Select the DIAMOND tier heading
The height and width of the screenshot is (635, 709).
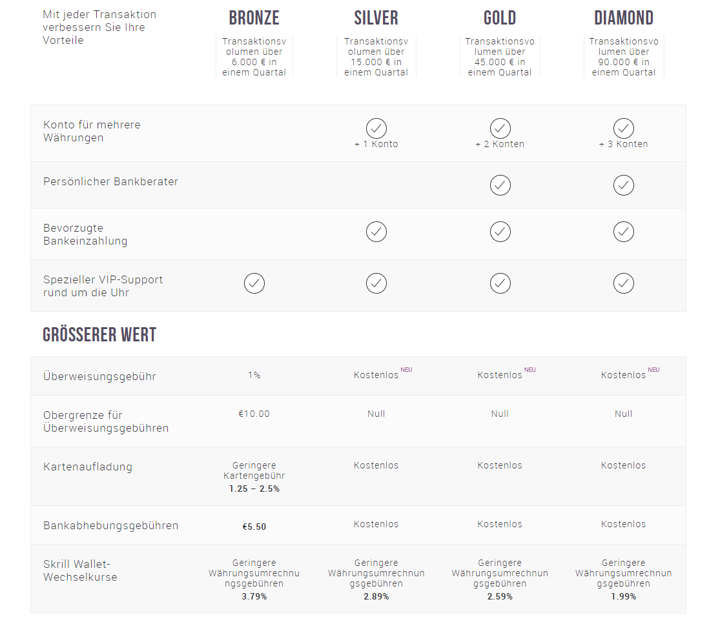624,18
